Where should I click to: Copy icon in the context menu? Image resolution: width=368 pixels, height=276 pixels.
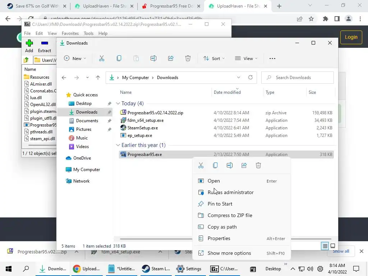tap(215, 165)
